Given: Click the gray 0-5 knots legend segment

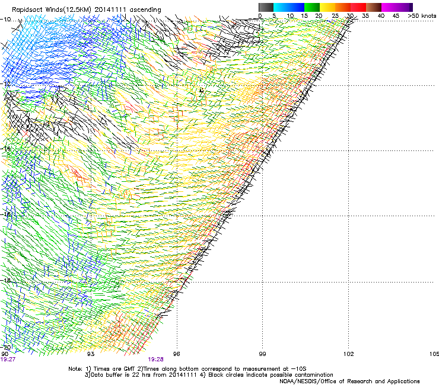Looking at the screenshot, I should [x=266, y=7].
